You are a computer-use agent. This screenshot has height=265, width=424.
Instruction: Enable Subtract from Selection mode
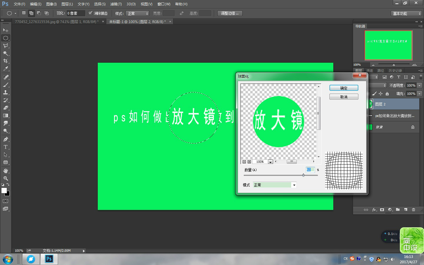39,13
